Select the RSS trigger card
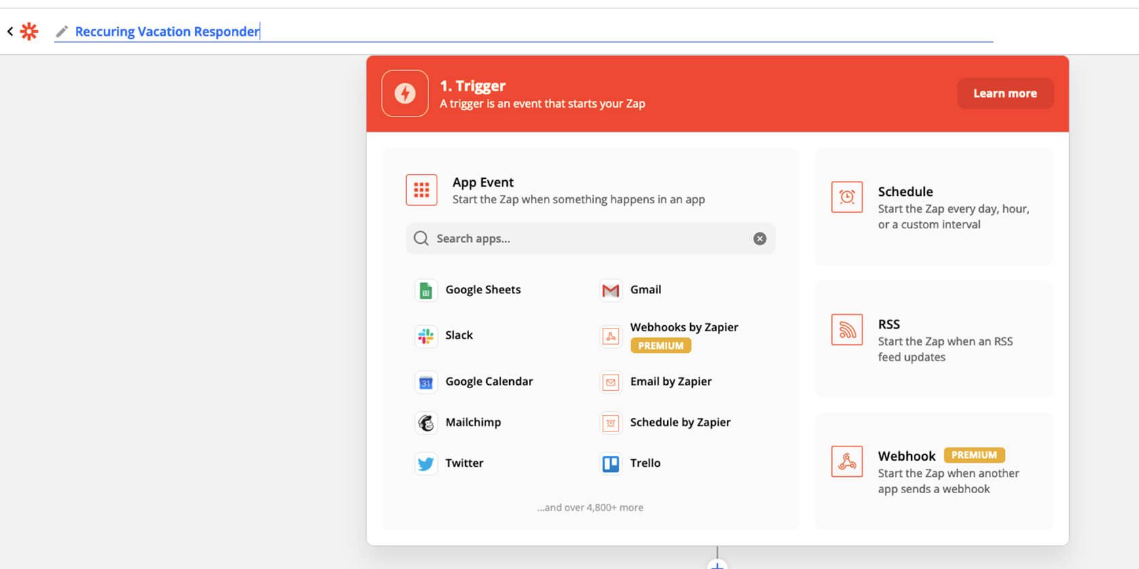Screen dimensions: 1139x569 (x=934, y=339)
